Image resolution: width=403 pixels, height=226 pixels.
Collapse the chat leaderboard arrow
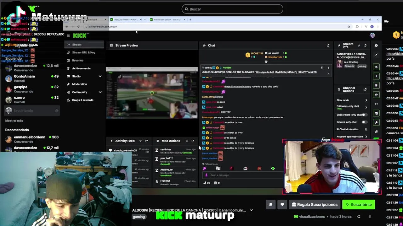pyautogui.click(x=266, y=62)
